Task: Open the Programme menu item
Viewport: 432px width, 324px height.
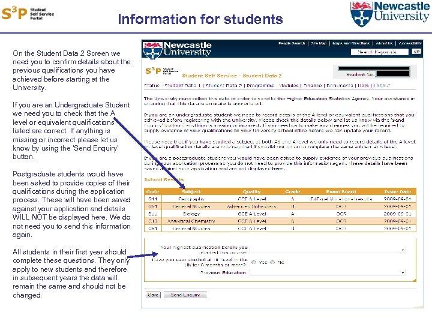Action: click(x=260, y=85)
